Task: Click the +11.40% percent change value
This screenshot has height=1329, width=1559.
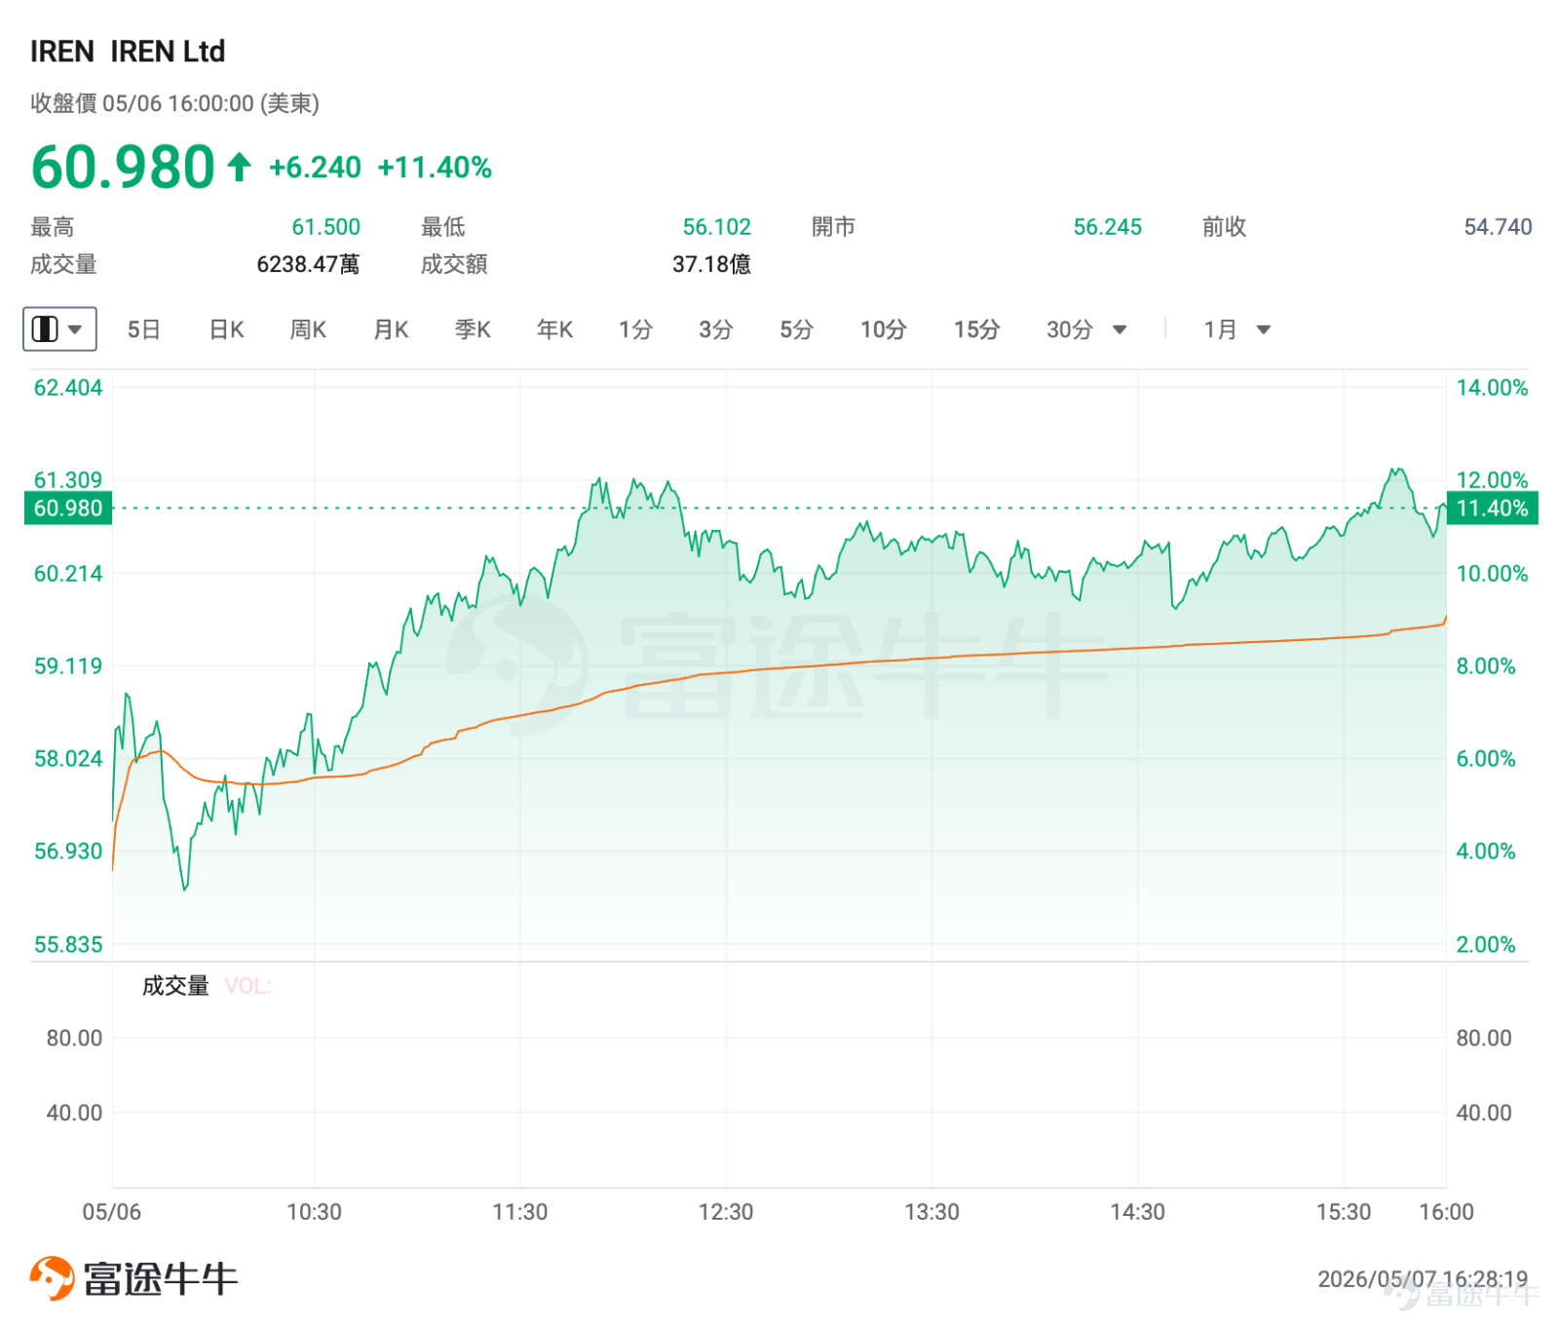Action: pos(435,168)
